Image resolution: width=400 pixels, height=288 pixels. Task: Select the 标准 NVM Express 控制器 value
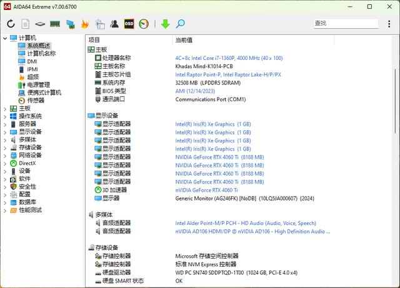[206, 264]
